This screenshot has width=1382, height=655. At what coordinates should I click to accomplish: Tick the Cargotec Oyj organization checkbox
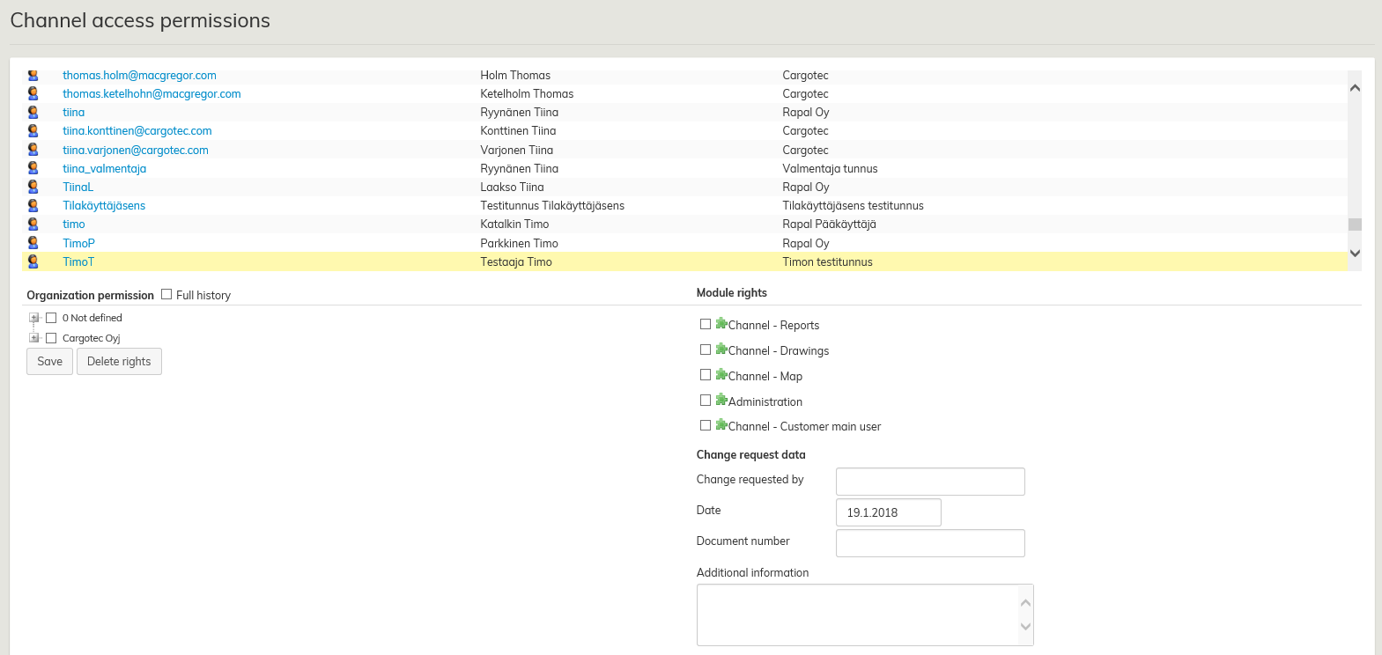51,338
